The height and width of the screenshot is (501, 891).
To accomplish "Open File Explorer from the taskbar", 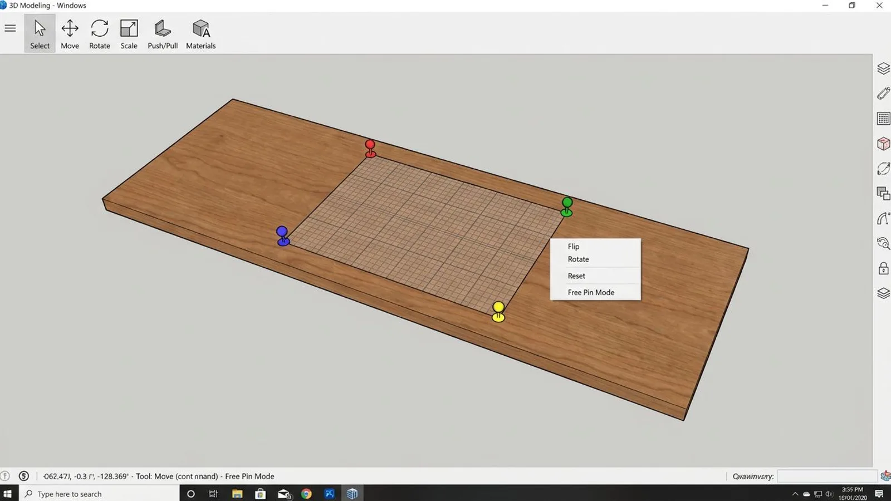I will click(x=237, y=494).
